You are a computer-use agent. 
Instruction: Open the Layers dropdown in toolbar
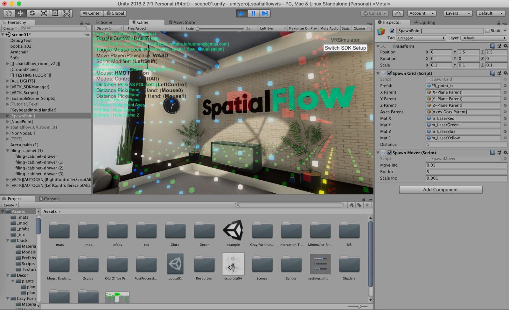pos(458,13)
